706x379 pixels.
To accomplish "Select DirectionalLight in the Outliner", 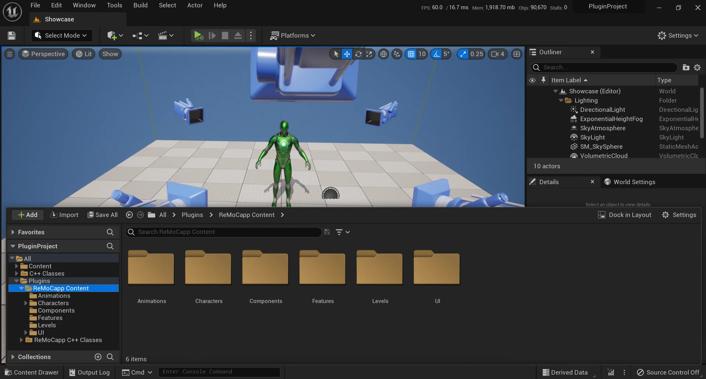I will 602,110.
